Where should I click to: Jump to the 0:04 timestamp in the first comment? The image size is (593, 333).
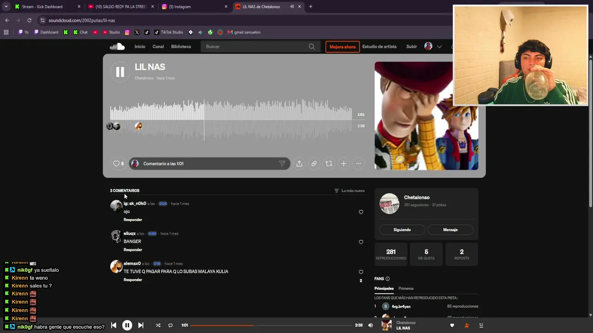point(163,203)
